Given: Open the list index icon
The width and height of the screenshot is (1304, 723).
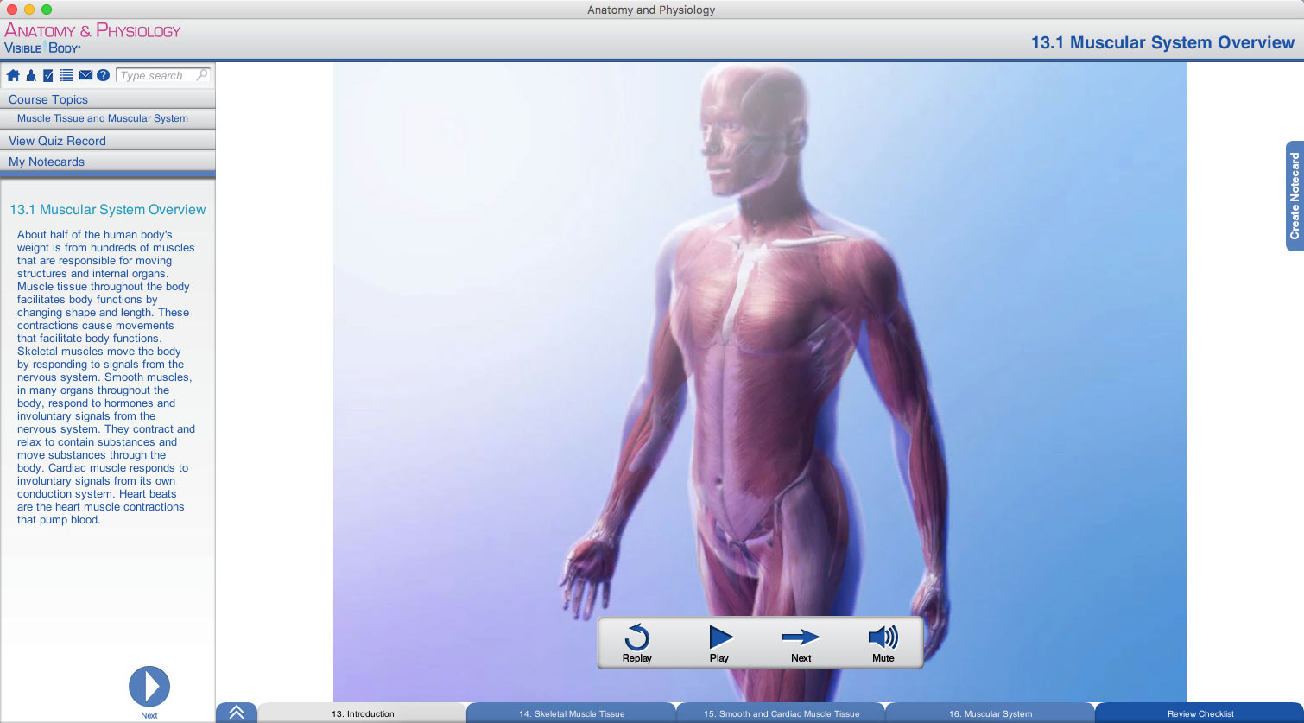Looking at the screenshot, I should coord(66,76).
